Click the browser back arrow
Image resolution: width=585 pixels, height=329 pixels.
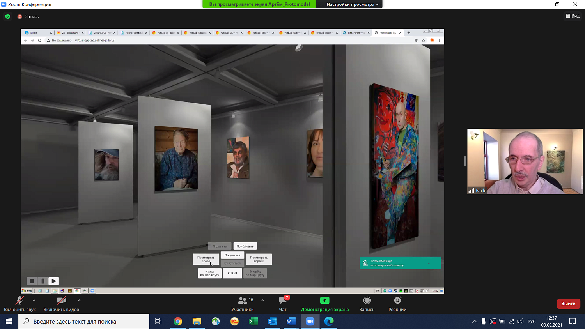26,41
